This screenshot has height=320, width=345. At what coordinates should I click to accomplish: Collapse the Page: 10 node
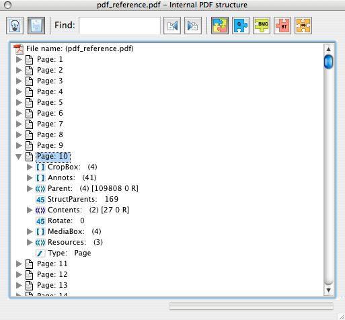19,157
